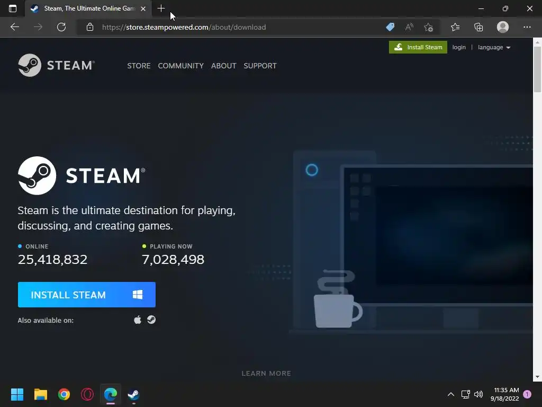Launch Google Chrome from the taskbar
Viewport: 542px width, 407px height.
64,394
